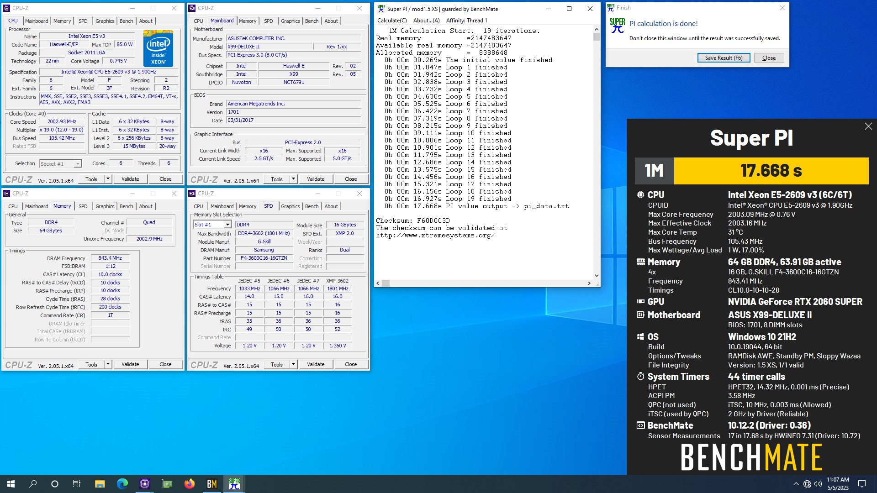Viewport: 877px width, 493px height.
Task: Click BenchMate System Timers icon
Action: point(640,377)
